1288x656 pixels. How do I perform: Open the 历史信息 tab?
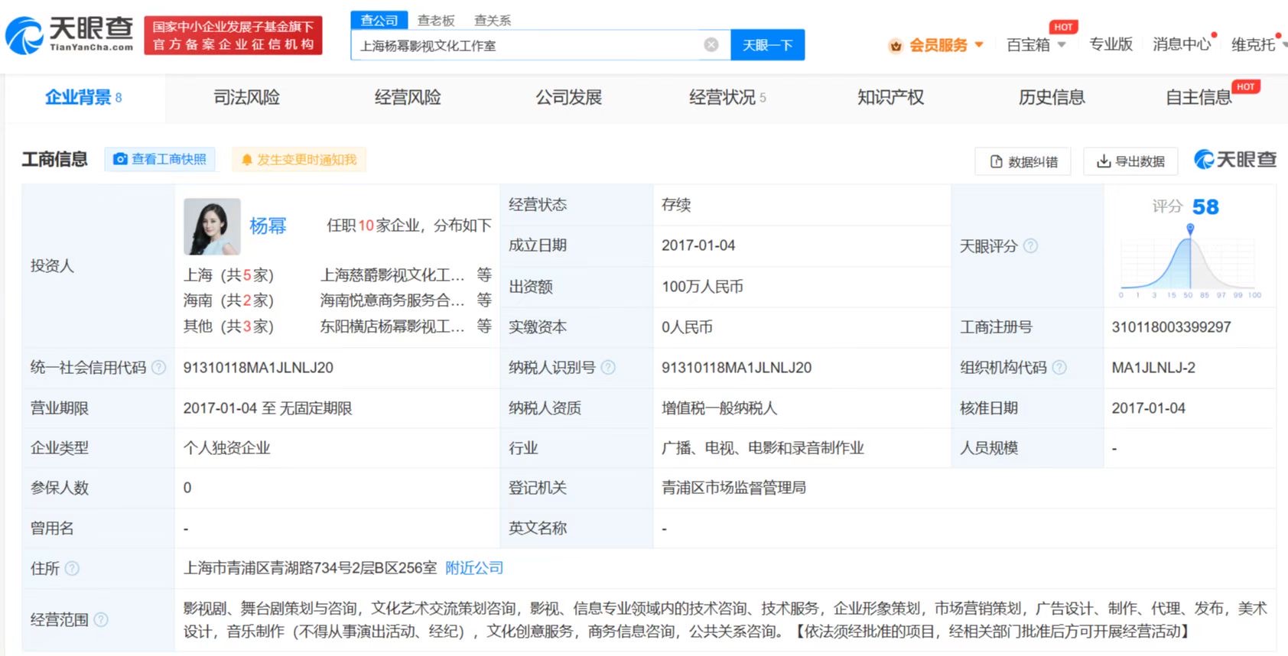click(x=1052, y=98)
